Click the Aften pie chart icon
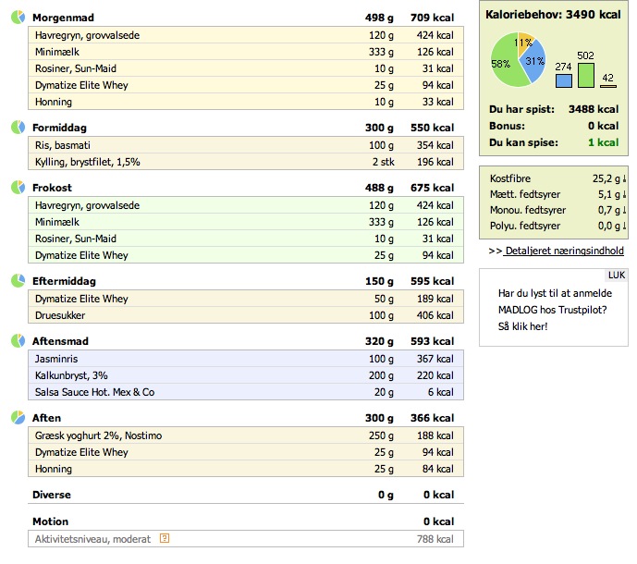The image size is (637, 564). pyautogui.click(x=18, y=417)
